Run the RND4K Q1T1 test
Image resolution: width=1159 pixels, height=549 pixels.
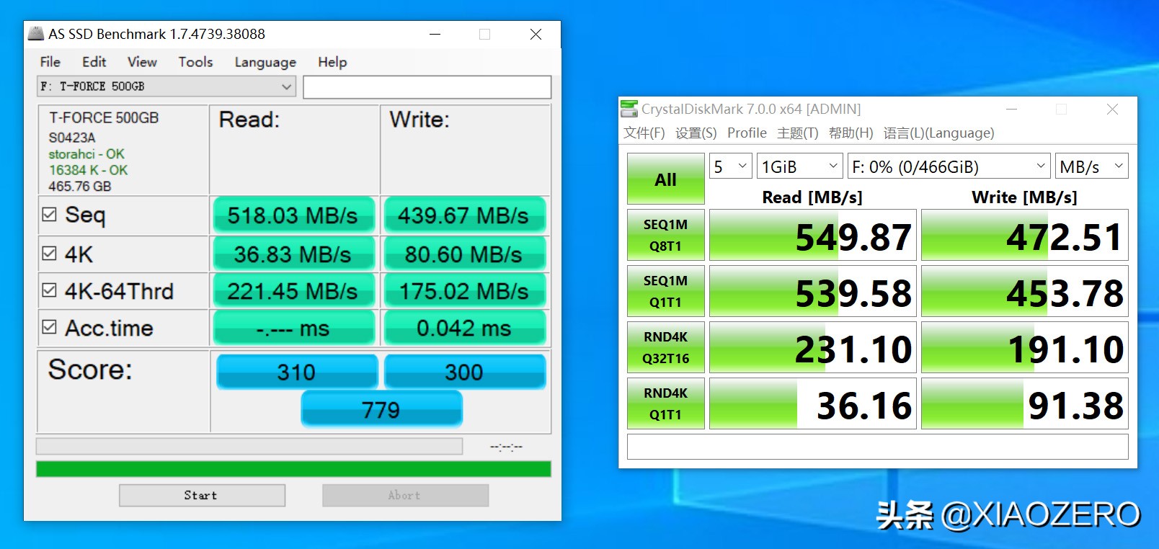coord(666,403)
